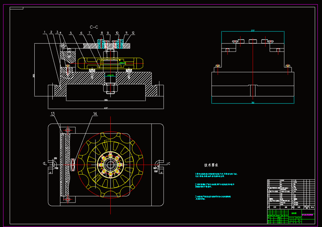Select the 437 overall width dimension

click(106, 108)
